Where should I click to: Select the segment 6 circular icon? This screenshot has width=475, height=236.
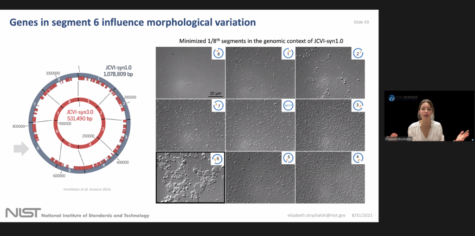(218, 158)
